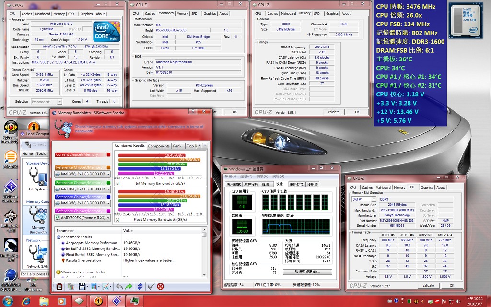The width and height of the screenshot is (491, 307).
Task: Click the checkmark OK icon in Sandra toolbar
Action: pyautogui.click(x=151, y=286)
